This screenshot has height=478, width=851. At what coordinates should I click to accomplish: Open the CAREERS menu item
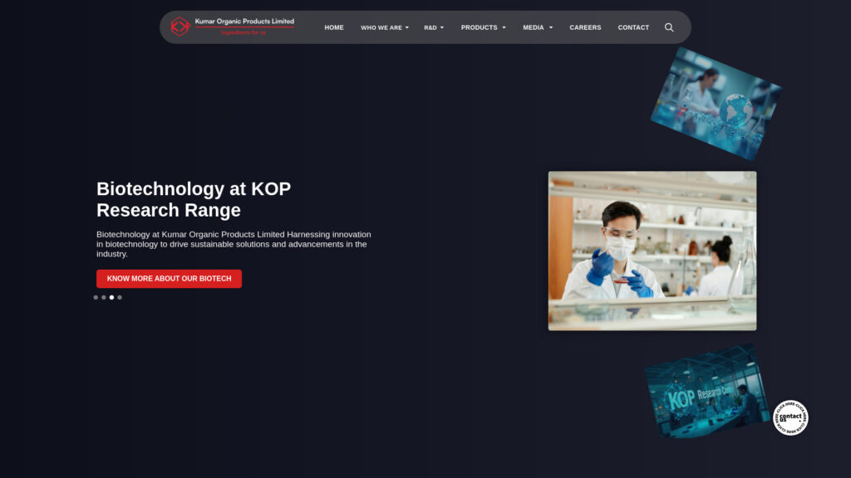[x=585, y=27]
